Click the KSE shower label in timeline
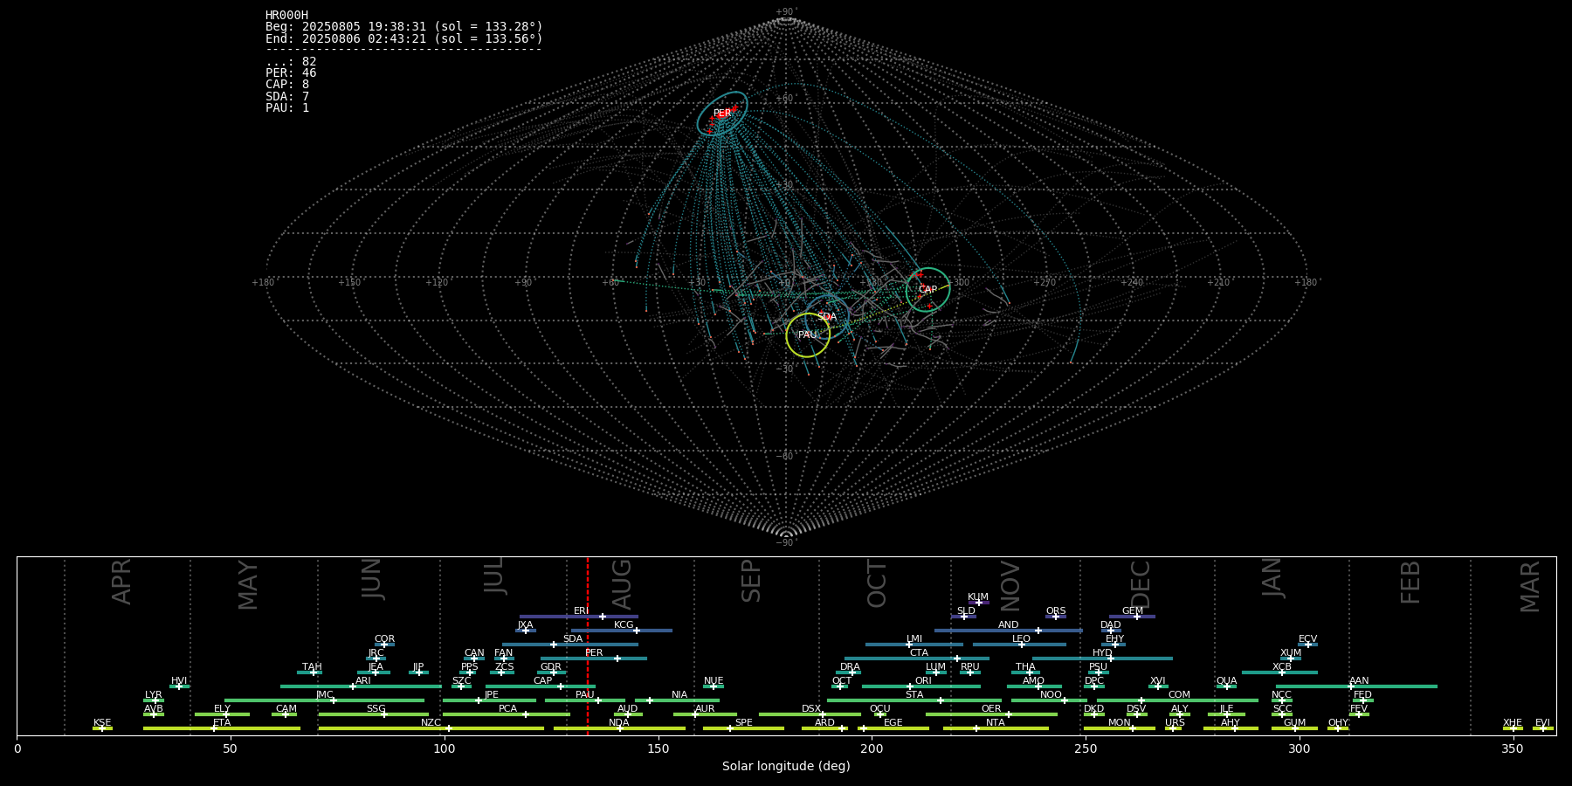This screenshot has height=786, width=1572. click(x=102, y=723)
